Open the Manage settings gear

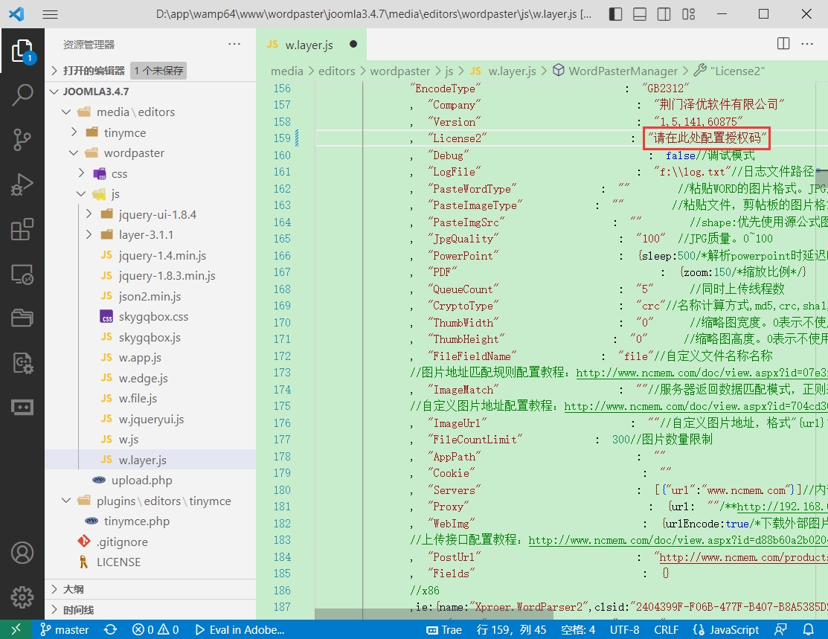(22, 597)
